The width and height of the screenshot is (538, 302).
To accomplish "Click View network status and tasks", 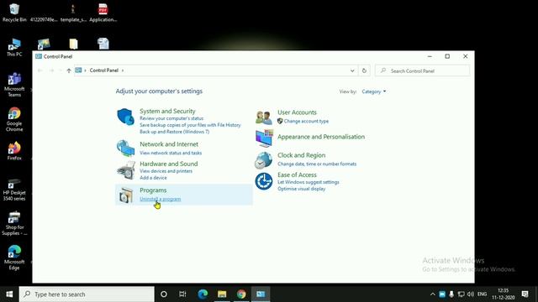I will click(171, 153).
